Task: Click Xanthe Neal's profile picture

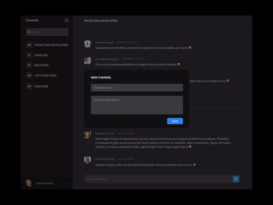Action: pos(29,183)
